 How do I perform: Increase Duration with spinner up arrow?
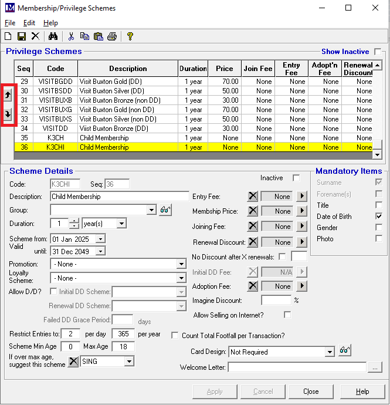click(x=74, y=221)
